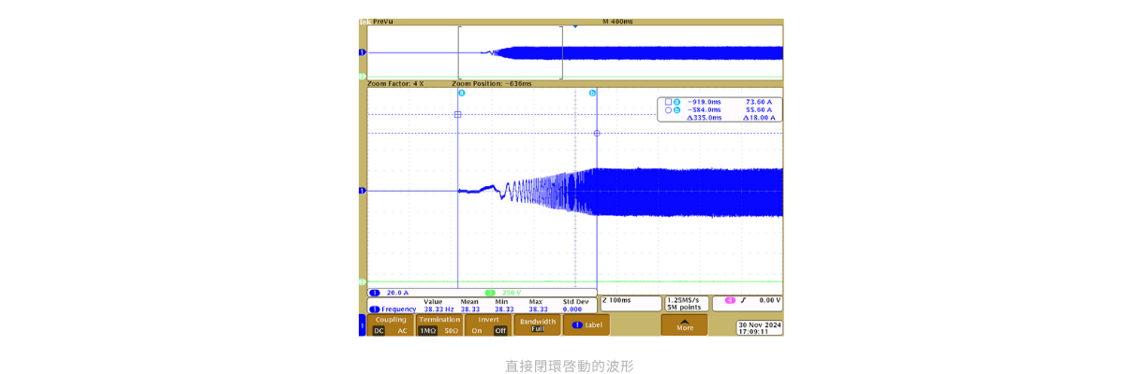The image size is (1143, 374).
Task: Click the channel 3 badge showing 250 V
Action: (x=506, y=293)
